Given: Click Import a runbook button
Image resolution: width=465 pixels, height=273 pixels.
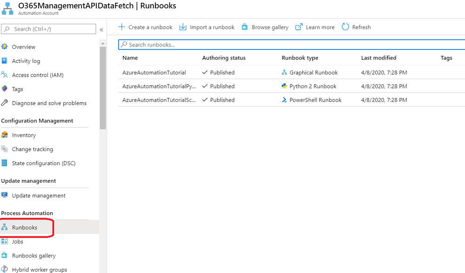Looking at the screenshot, I should tap(207, 27).
